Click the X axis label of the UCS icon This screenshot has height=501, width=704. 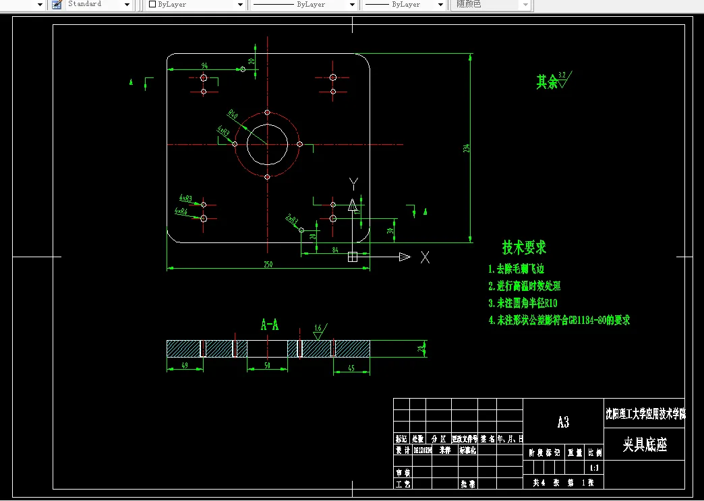point(425,257)
